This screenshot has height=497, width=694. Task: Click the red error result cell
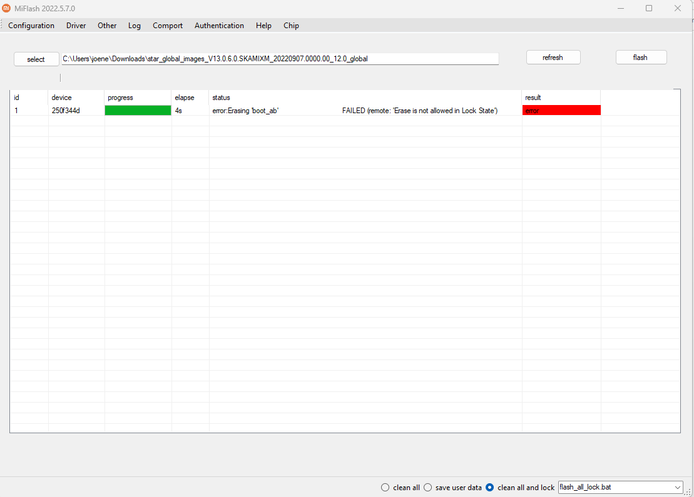[x=562, y=111]
